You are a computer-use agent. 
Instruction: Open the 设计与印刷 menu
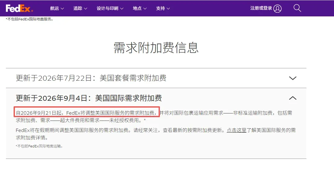(x=110, y=8)
